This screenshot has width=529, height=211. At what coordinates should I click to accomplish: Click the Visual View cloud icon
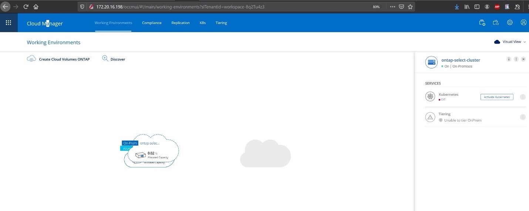[497, 42]
